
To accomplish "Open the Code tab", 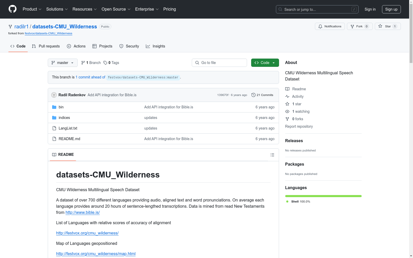I will tap(18, 46).
